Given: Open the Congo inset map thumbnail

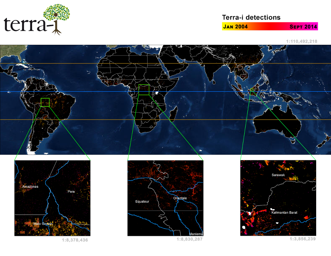Looking at the screenshot, I should (165, 198).
